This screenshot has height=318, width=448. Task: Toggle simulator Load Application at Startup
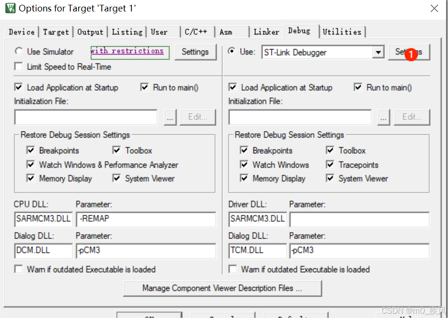click(19, 87)
